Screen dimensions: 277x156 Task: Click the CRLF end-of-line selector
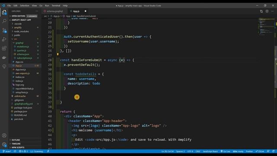click(198, 151)
